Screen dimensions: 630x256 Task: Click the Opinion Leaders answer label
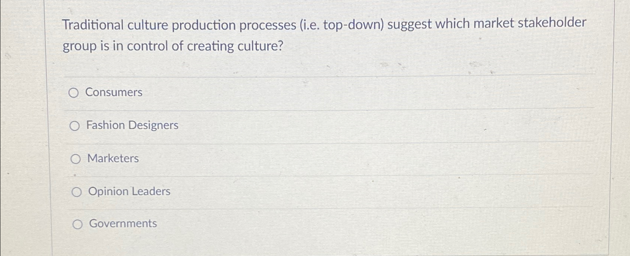pyautogui.click(x=129, y=192)
